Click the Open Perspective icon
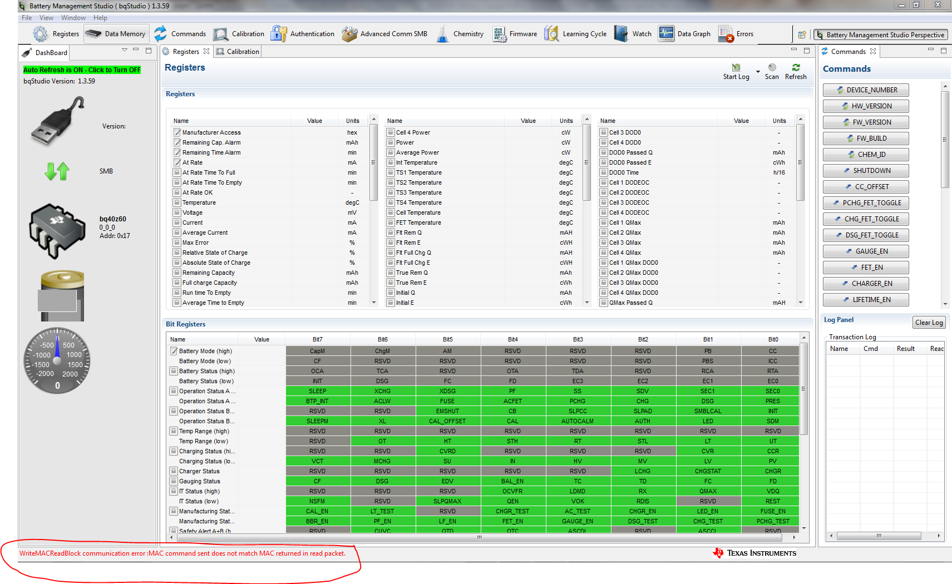 (802, 34)
